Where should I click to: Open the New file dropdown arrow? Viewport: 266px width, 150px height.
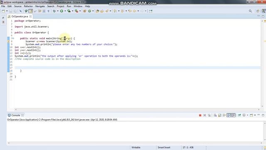7,11
